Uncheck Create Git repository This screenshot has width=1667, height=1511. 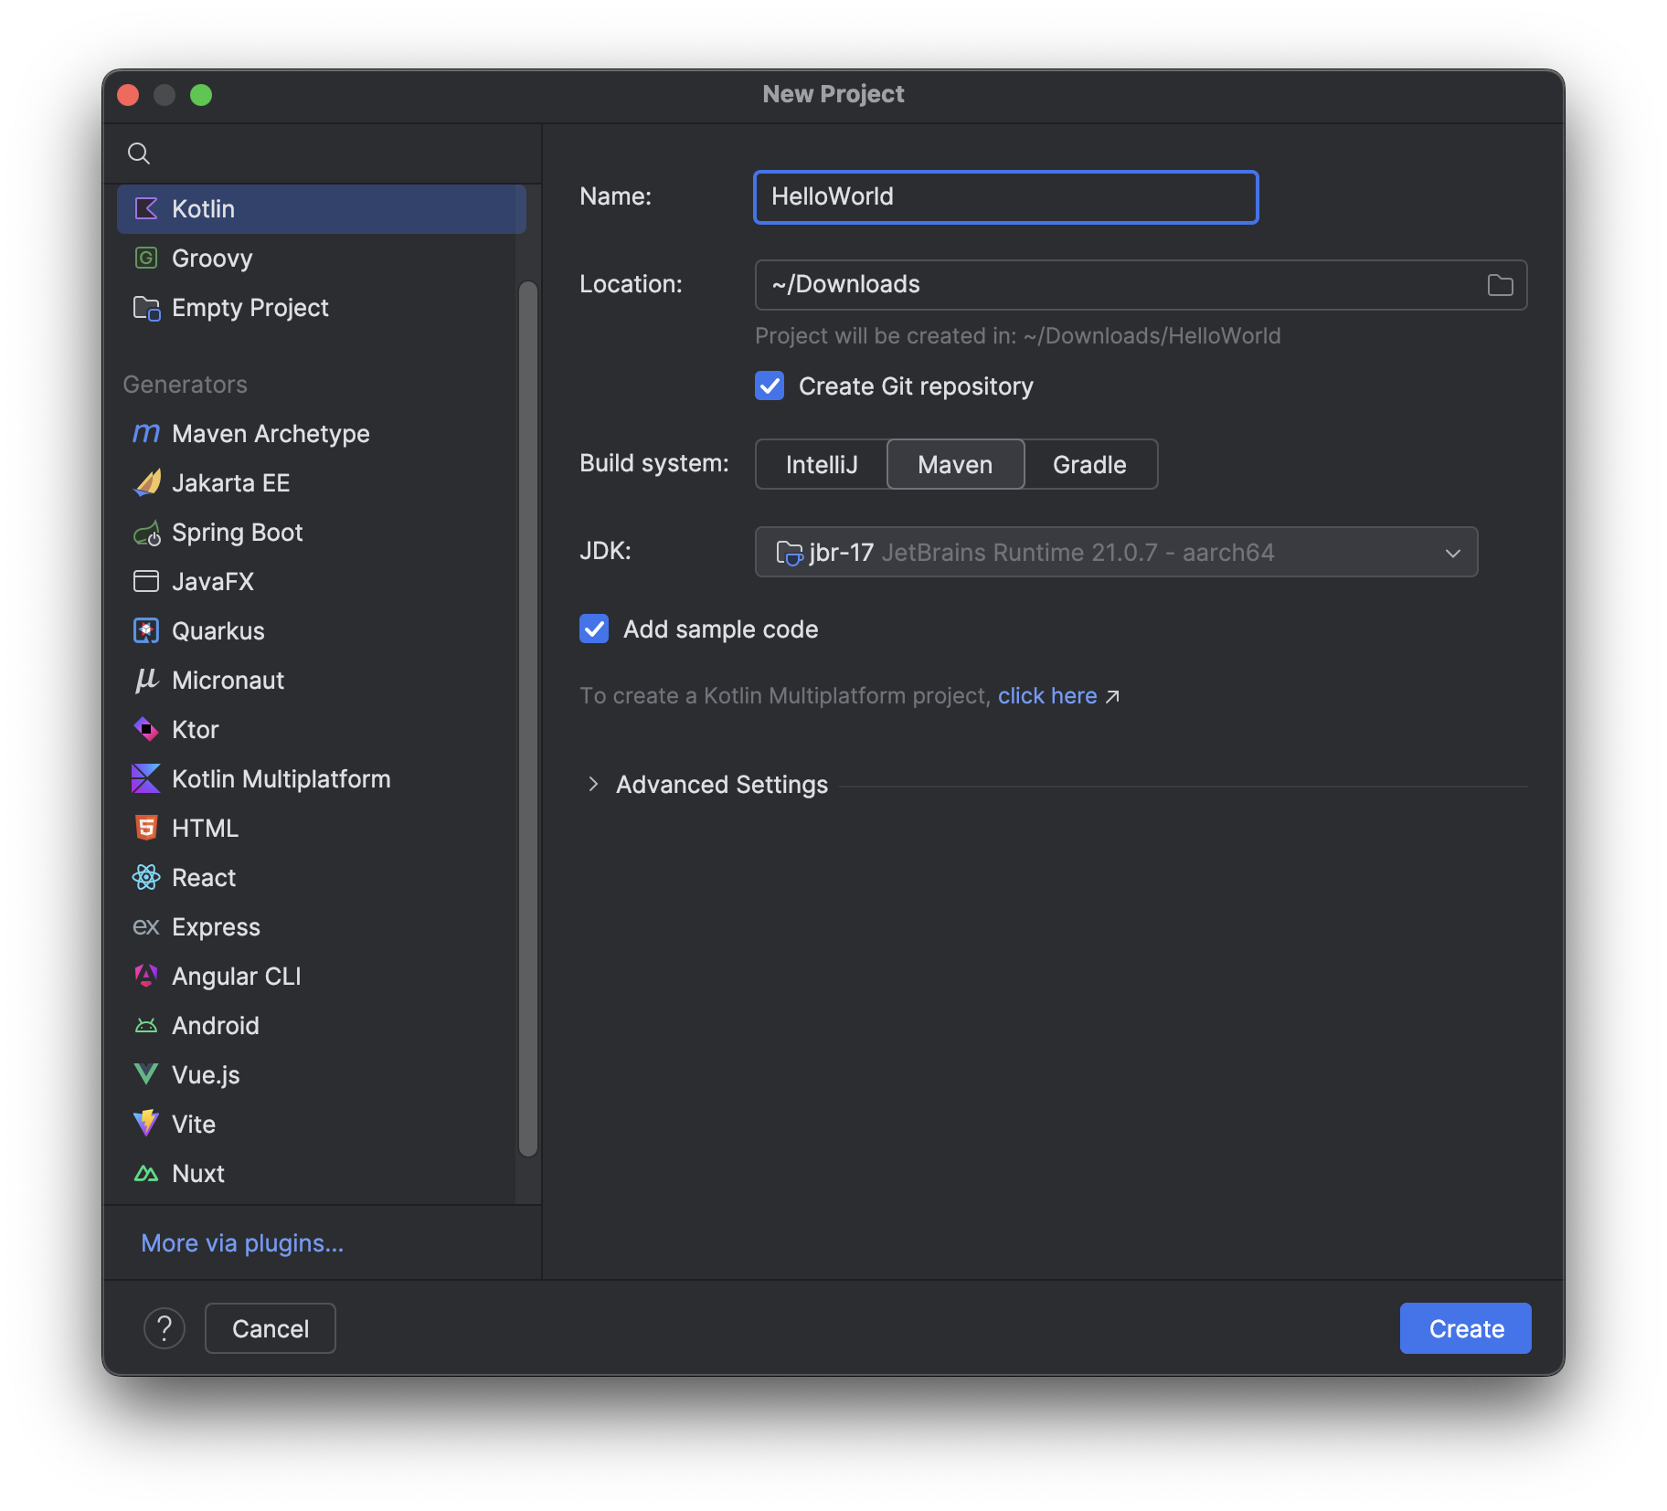[770, 386]
